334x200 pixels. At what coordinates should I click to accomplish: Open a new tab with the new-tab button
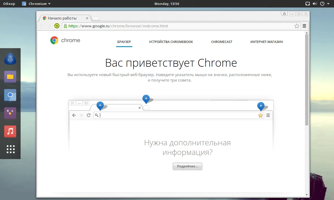(x=96, y=18)
